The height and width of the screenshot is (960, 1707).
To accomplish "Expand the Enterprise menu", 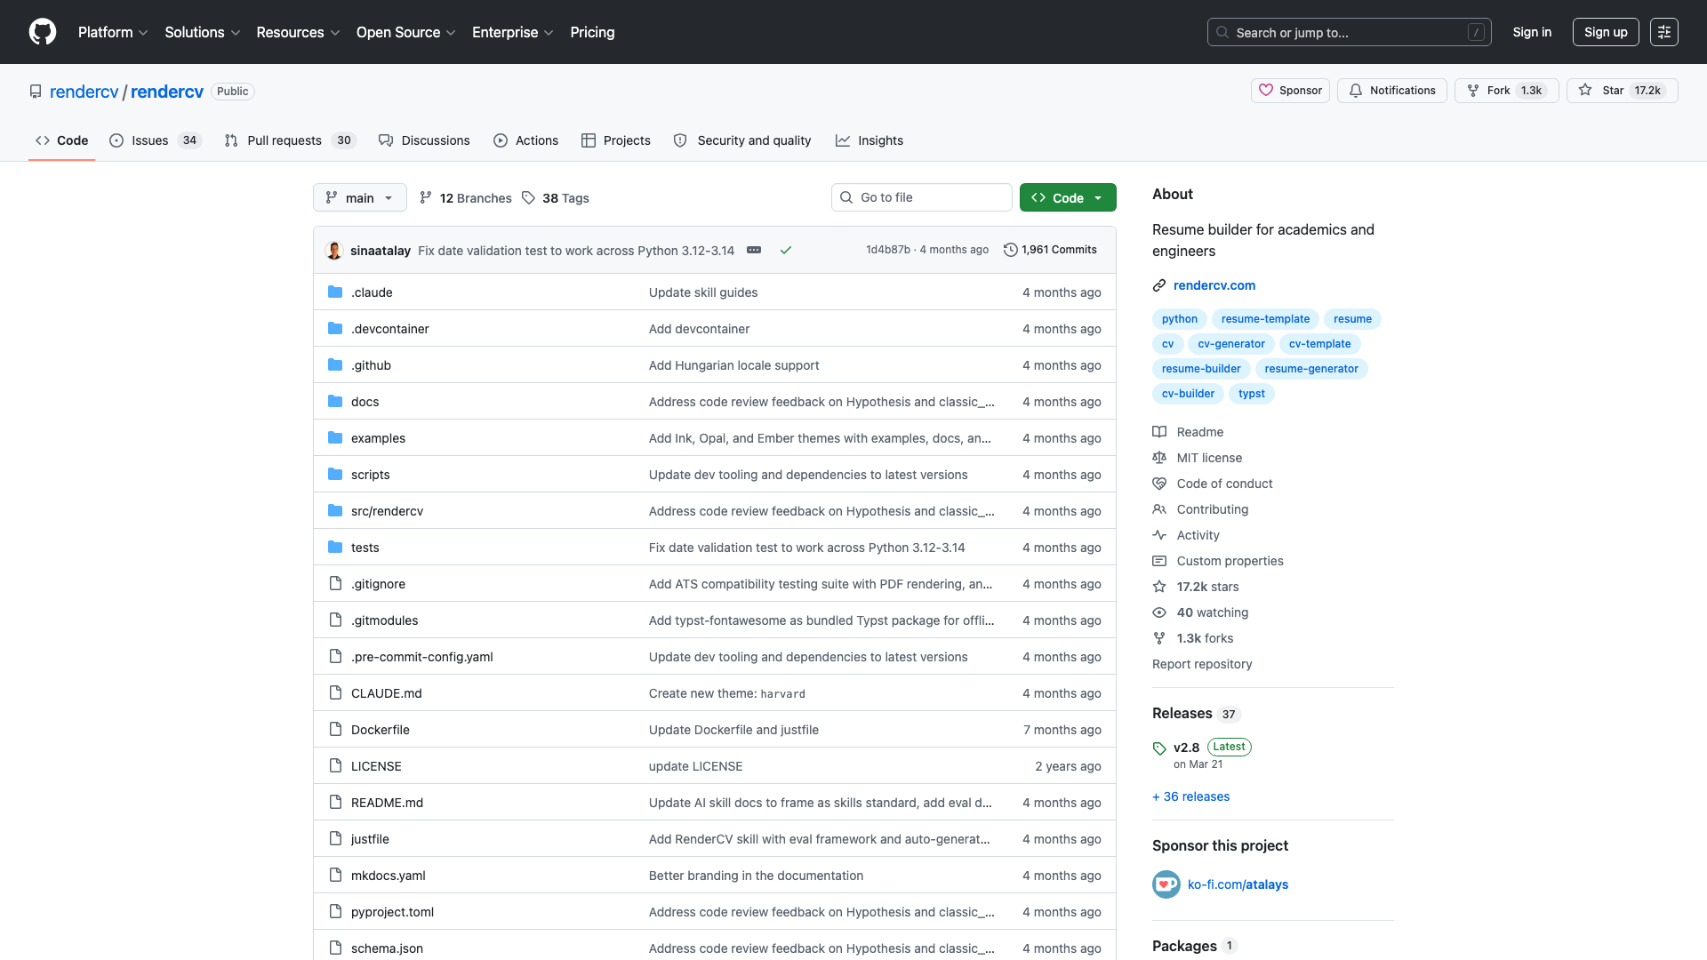I will (512, 32).
